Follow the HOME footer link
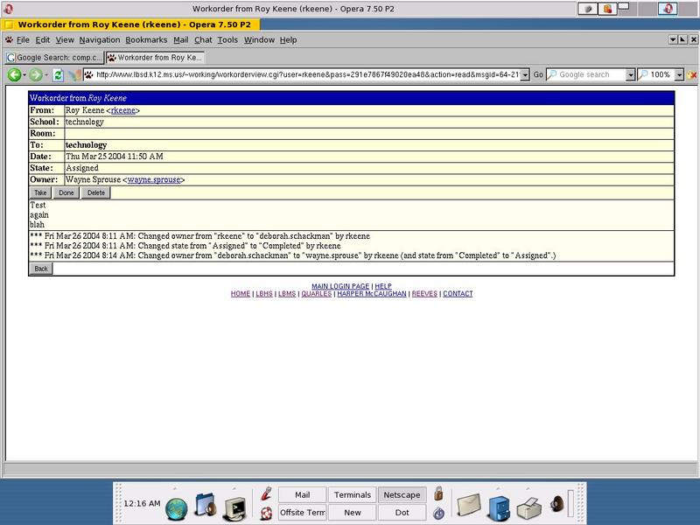This screenshot has width=700, height=525. click(240, 294)
